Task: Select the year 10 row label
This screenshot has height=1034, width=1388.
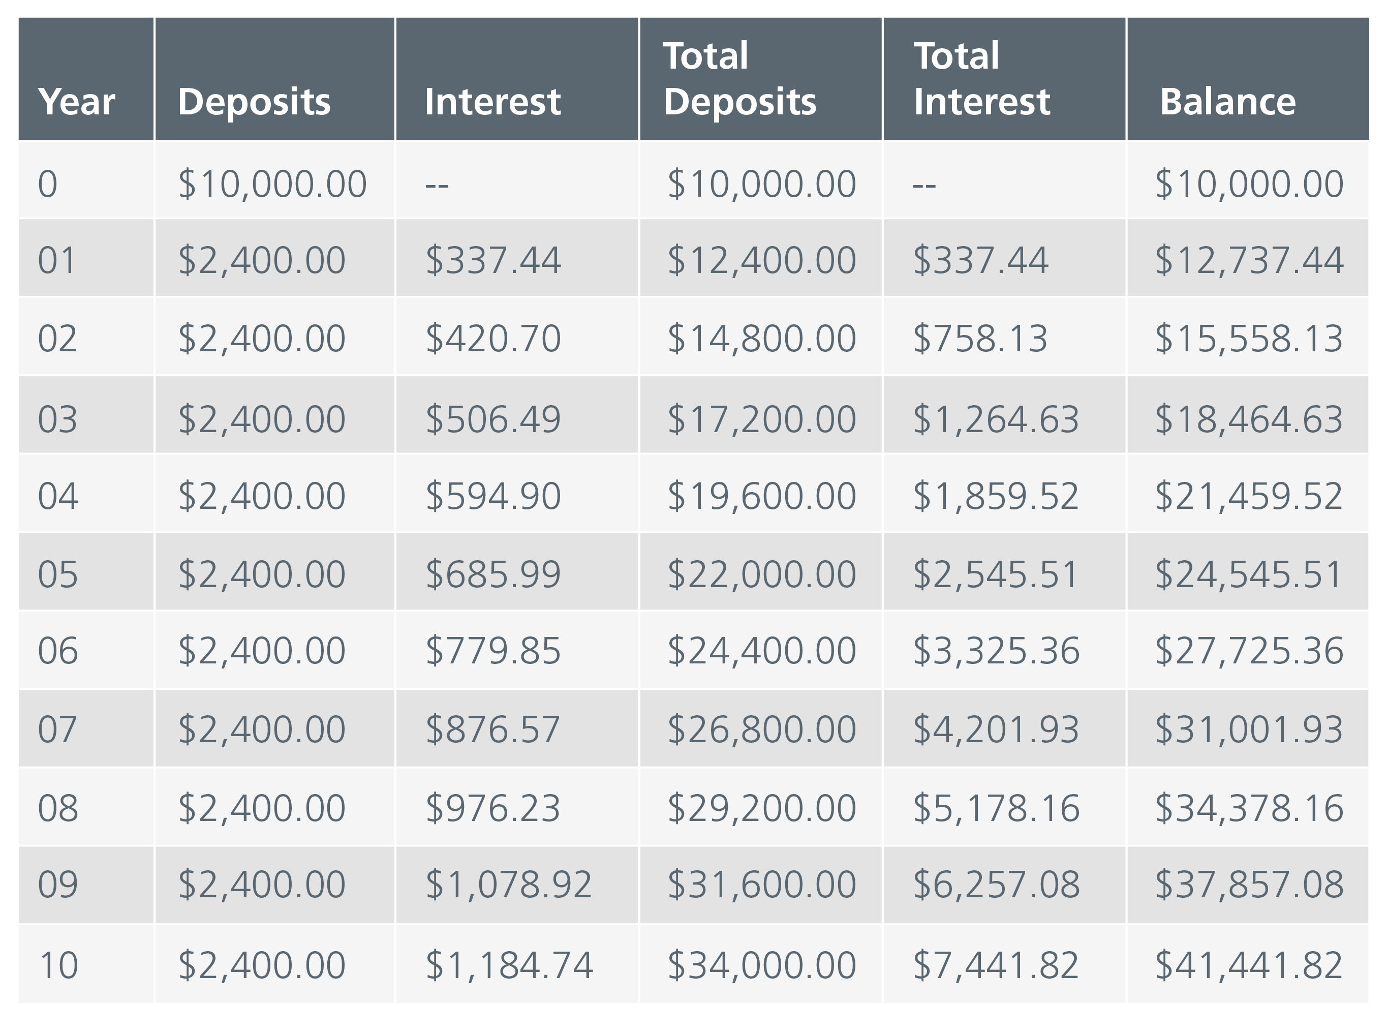Action: [58, 965]
